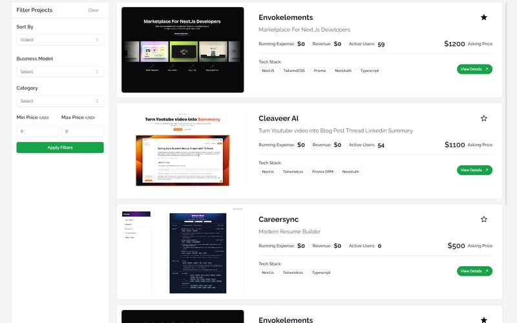Open Careersync resume preview thumbnail
The image size is (517, 323).
pos(183,251)
